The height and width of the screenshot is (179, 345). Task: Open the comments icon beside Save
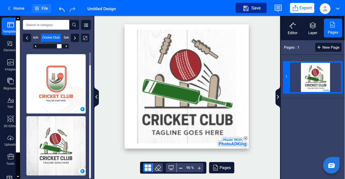(x=278, y=8)
